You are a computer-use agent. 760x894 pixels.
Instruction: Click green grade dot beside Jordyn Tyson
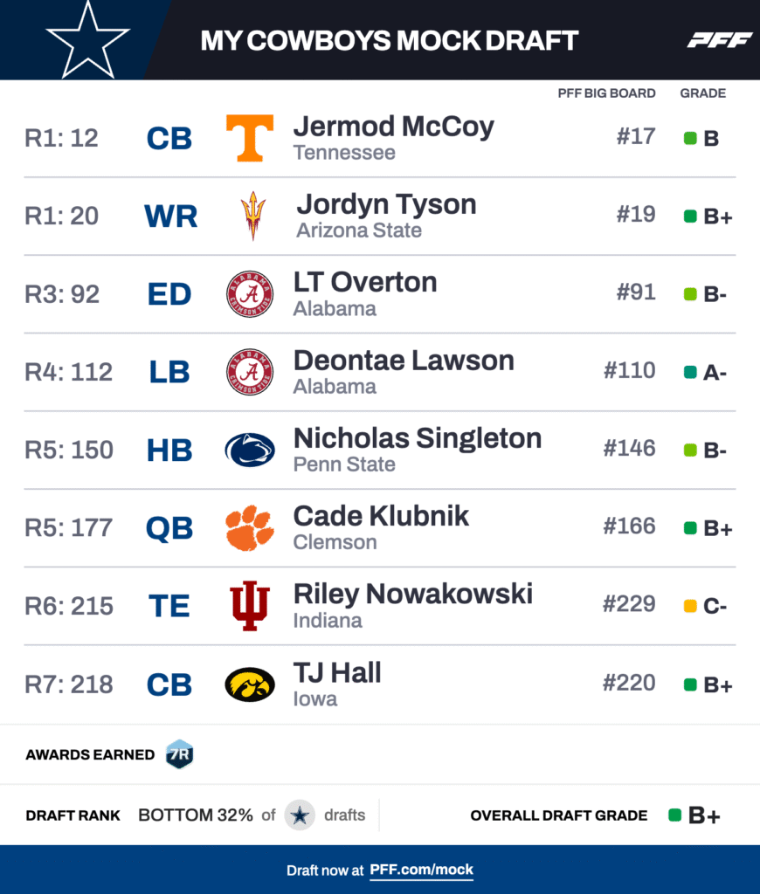click(690, 216)
